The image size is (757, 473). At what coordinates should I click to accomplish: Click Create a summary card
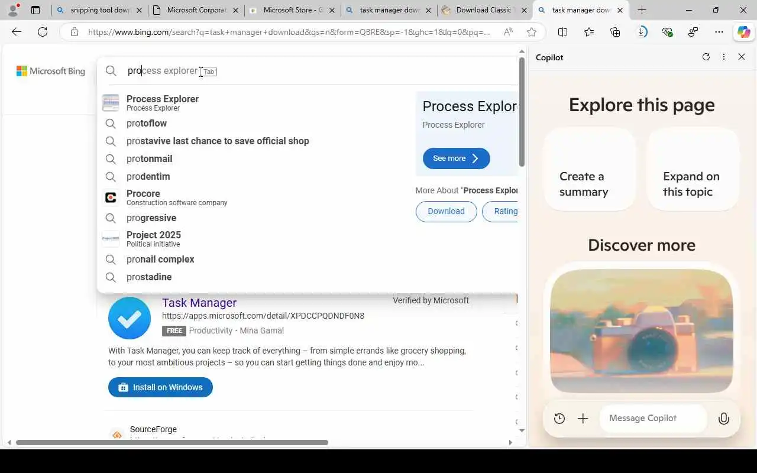point(590,169)
